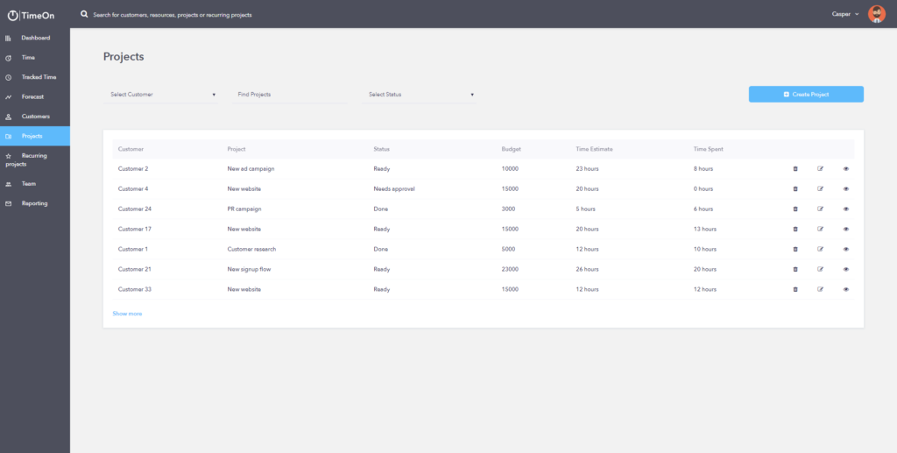Image resolution: width=897 pixels, height=453 pixels.
Task: Click the Customer column header
Action: 131,149
